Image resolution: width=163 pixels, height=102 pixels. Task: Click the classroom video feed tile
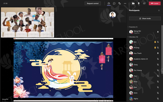coord(27,22)
